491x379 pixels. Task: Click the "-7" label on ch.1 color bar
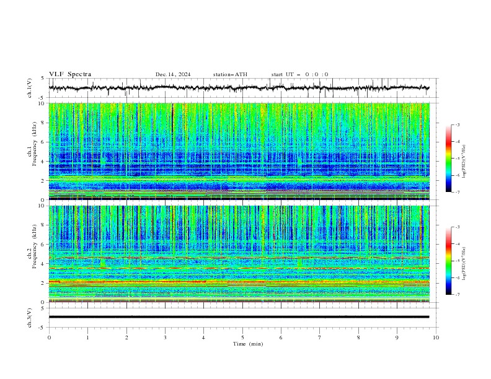pos(458,192)
